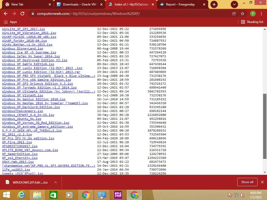Close the New Tab tab

pos(50,5)
